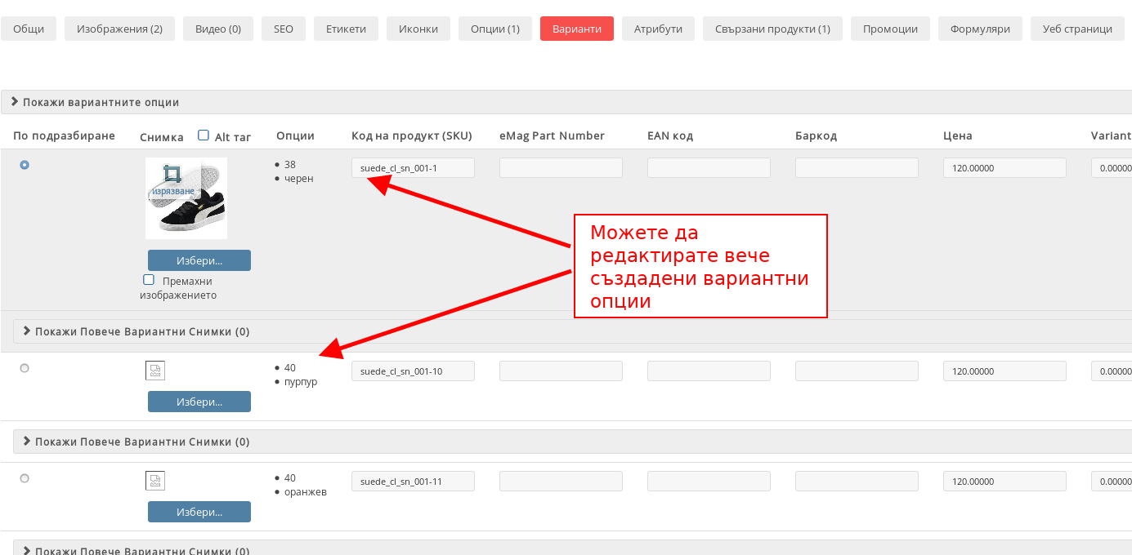The width and height of the screenshot is (1132, 555).
Task: Click SKU field containing suede_cl_sn_001-1
Action: coord(413,168)
